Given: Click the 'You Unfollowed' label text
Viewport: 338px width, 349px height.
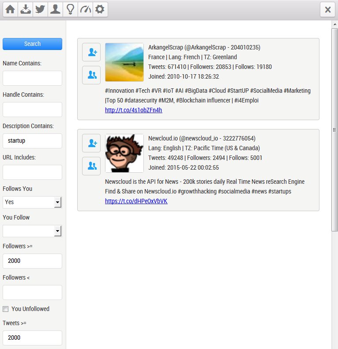Looking at the screenshot, I should [x=30, y=309].
